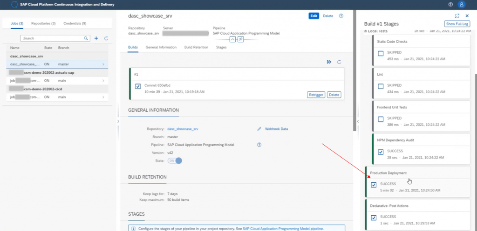Refresh the builds list
The width and height of the screenshot is (477, 231).
pyautogui.click(x=339, y=62)
